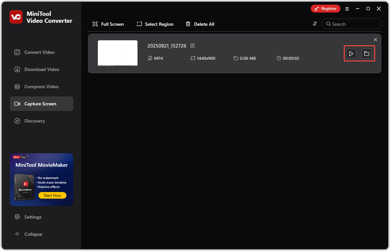
Task: Open the hamburger menu
Action: tap(347, 9)
